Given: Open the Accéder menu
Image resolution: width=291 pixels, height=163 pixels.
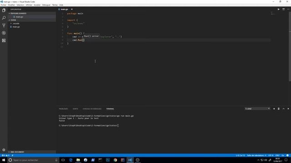Looking at the screenshot, I should click(x=37, y=5).
